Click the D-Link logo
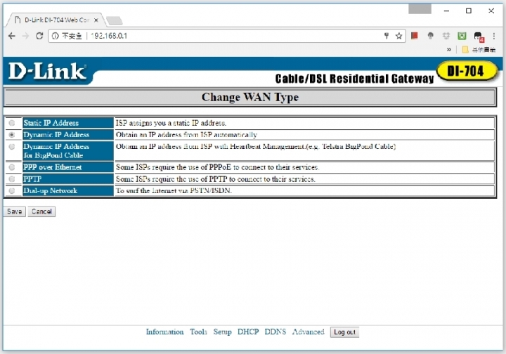The height and width of the screenshot is (354, 506). point(47,71)
